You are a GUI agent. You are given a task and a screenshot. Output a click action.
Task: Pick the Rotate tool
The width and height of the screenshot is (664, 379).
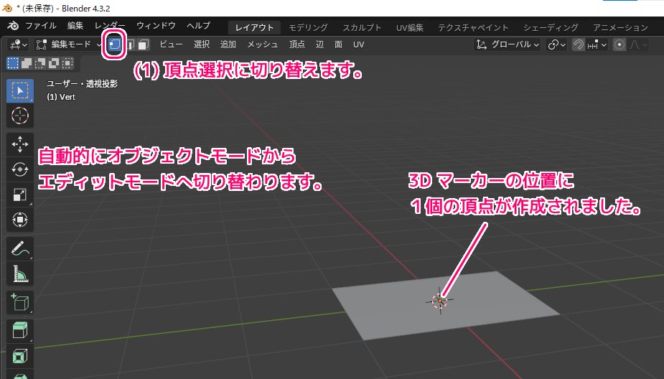tap(20, 169)
